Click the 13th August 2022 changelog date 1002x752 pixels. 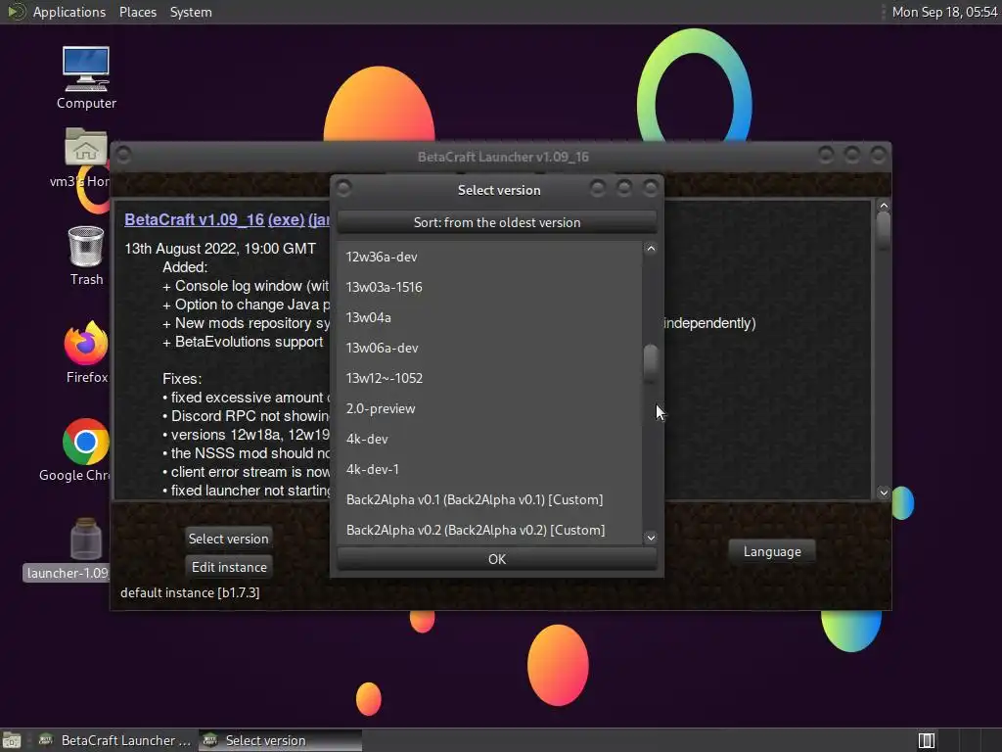(x=220, y=248)
